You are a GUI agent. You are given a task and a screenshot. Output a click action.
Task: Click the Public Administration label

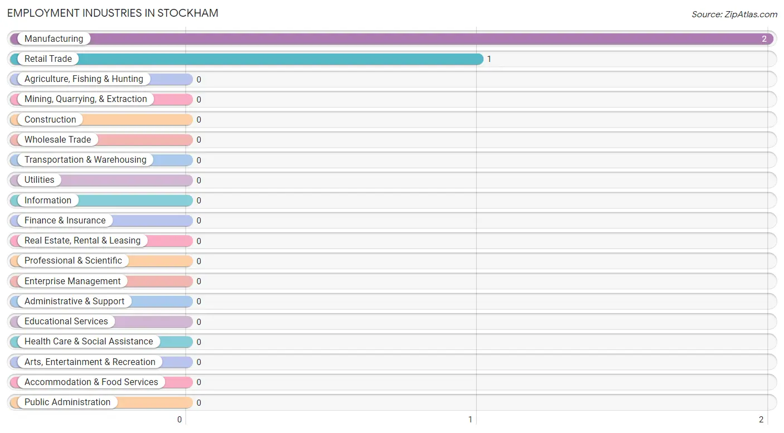tap(67, 402)
